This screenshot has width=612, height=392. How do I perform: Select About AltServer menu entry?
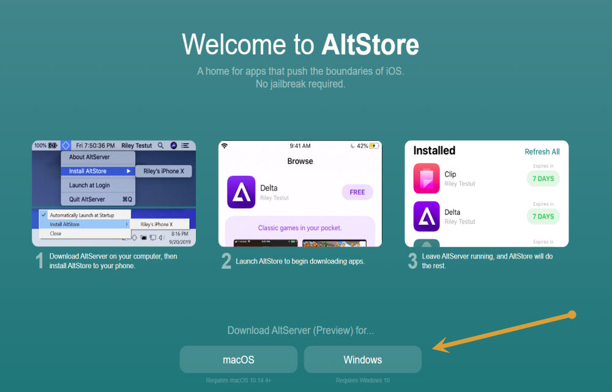pos(98,157)
